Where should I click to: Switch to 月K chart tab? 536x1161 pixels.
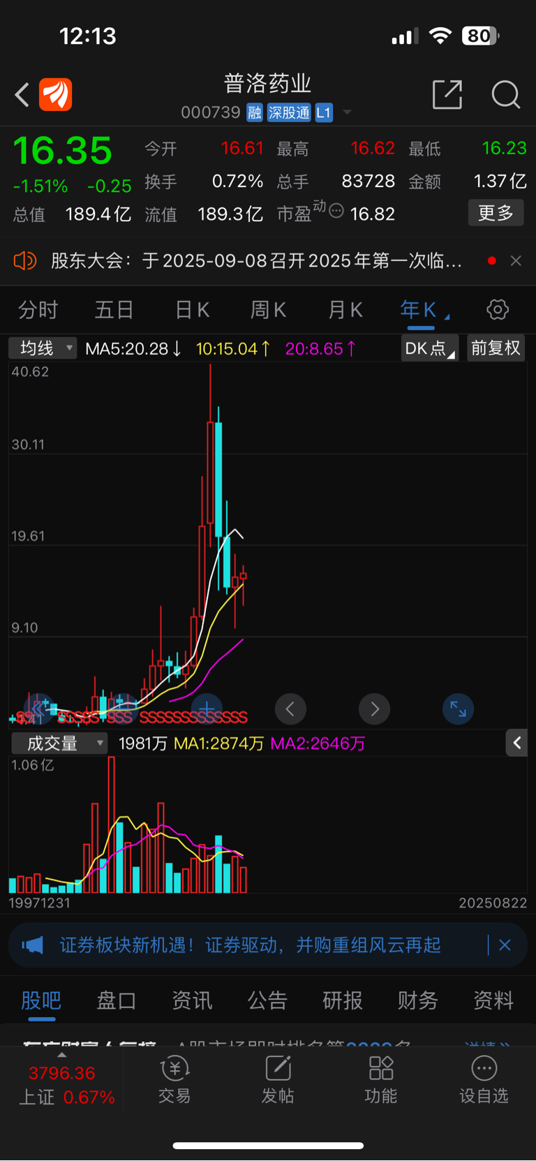345,310
